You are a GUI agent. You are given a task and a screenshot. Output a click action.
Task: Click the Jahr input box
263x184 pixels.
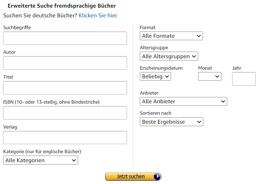[244, 79]
